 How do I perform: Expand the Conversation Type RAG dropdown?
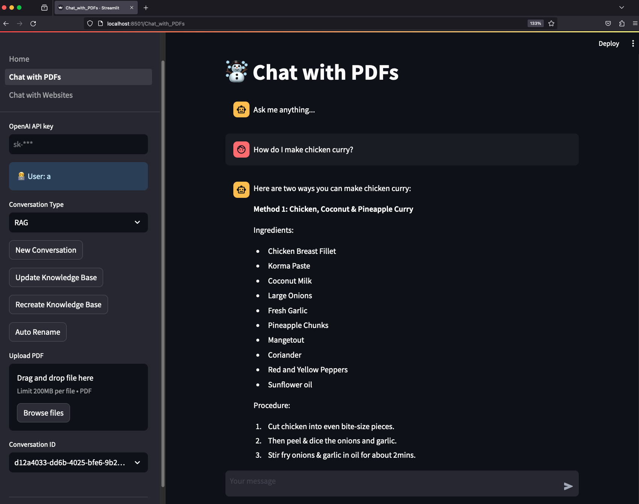click(x=78, y=223)
